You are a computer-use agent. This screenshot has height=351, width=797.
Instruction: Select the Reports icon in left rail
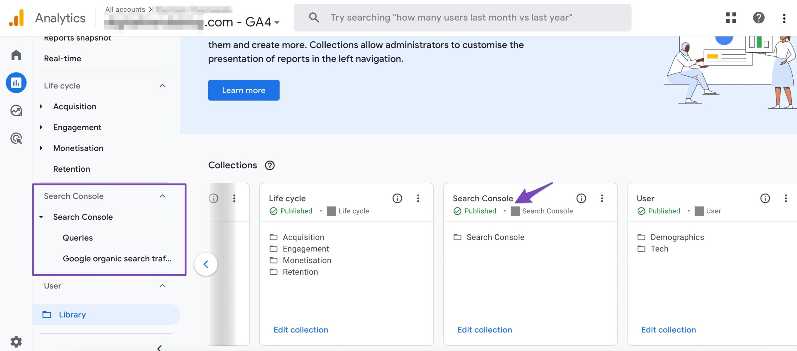(16, 82)
